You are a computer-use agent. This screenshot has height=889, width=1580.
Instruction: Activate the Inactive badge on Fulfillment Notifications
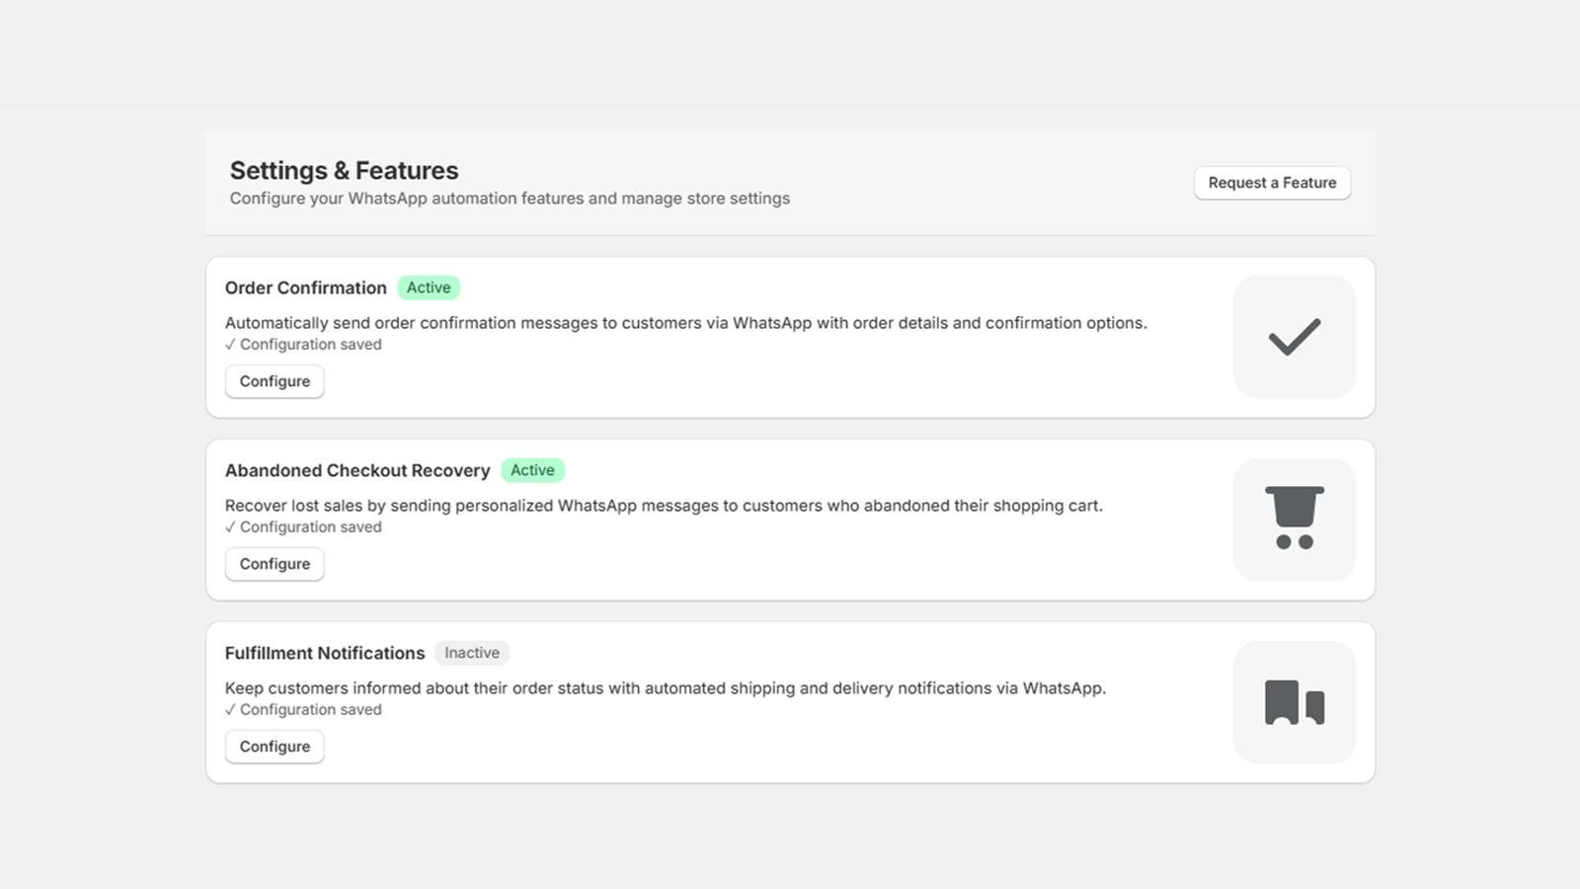click(472, 653)
